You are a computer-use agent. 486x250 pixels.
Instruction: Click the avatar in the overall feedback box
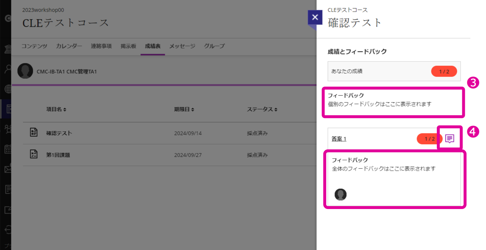pos(340,194)
